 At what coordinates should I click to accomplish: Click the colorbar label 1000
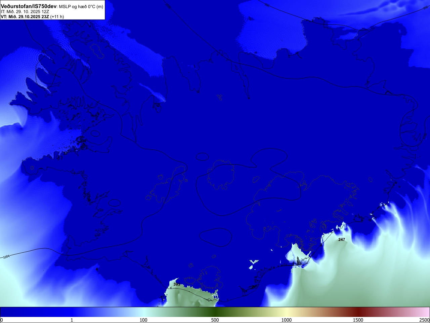[287, 320]
